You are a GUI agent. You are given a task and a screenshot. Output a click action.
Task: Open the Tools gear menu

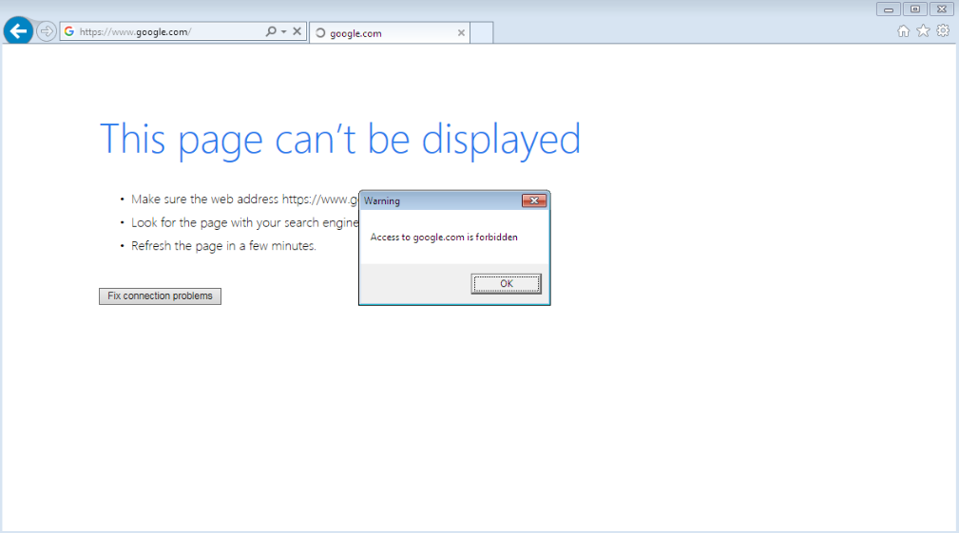click(943, 30)
